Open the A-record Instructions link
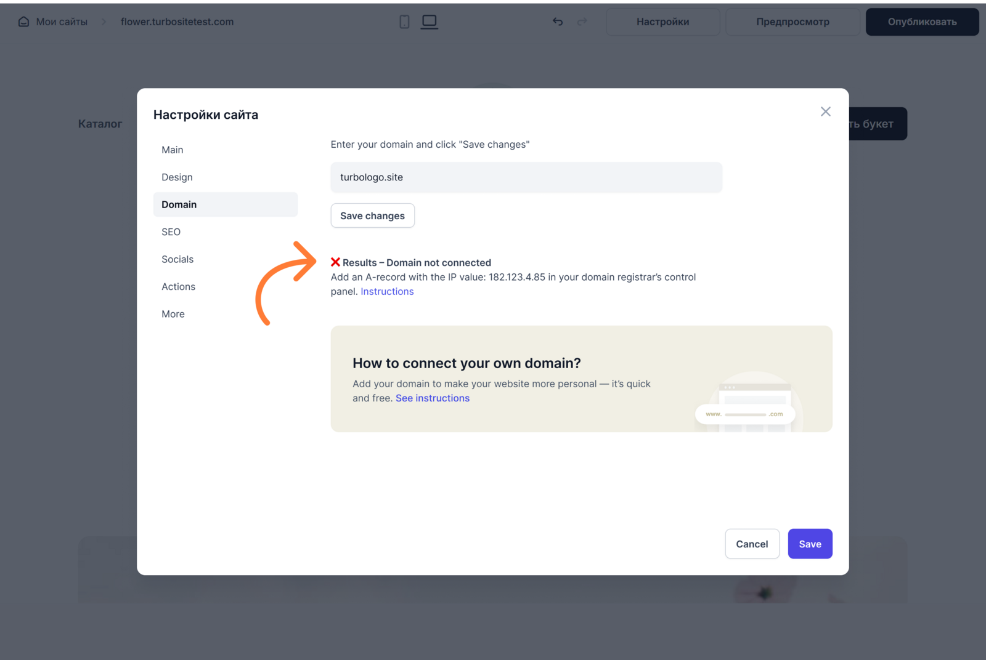The width and height of the screenshot is (986, 660). pyautogui.click(x=387, y=292)
